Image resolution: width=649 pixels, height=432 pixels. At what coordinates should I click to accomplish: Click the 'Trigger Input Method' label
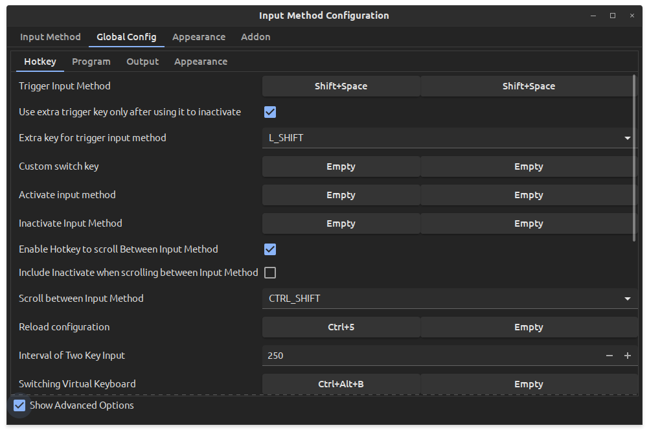pos(65,86)
